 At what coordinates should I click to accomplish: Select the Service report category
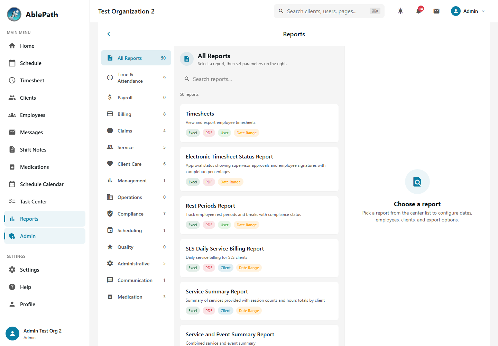coord(136,147)
